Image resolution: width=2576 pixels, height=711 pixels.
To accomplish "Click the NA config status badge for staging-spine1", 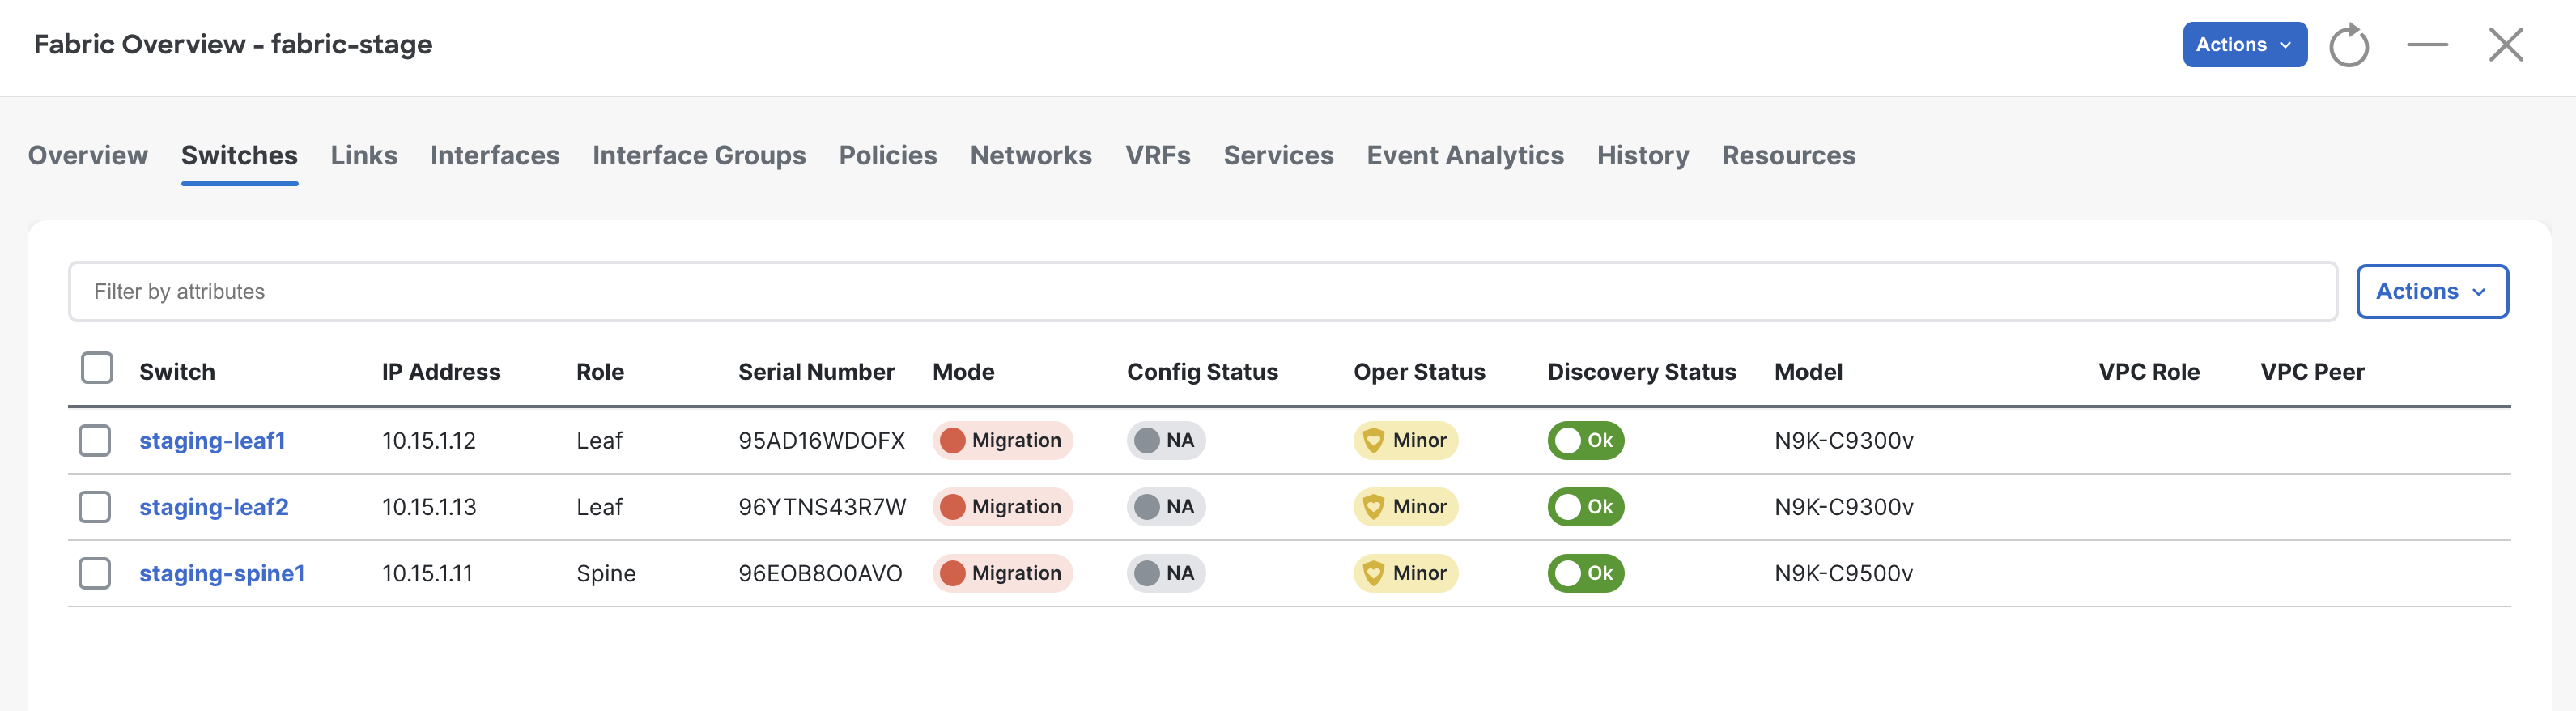I will tap(1166, 573).
